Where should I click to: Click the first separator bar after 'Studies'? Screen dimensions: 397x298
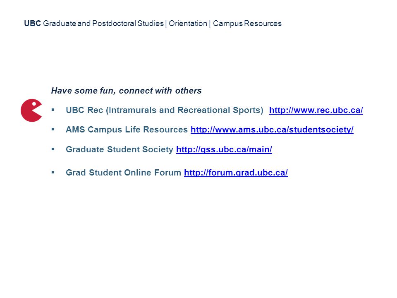[x=166, y=24]
